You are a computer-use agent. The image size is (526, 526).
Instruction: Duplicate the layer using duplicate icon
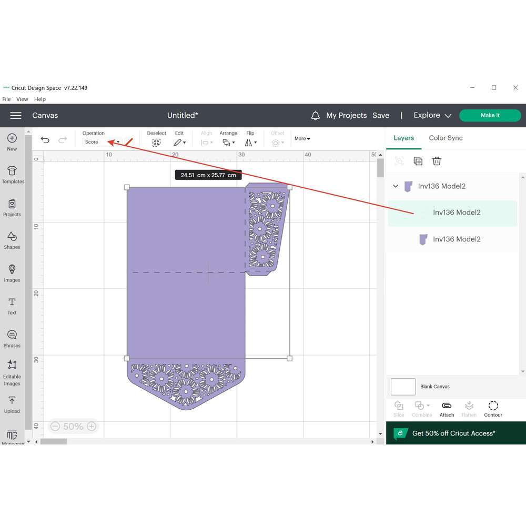[418, 161]
